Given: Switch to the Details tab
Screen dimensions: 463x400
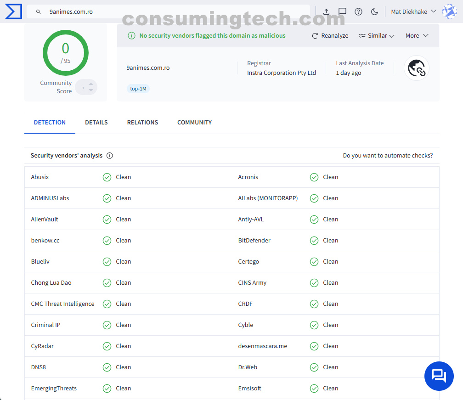Looking at the screenshot, I should tap(96, 123).
